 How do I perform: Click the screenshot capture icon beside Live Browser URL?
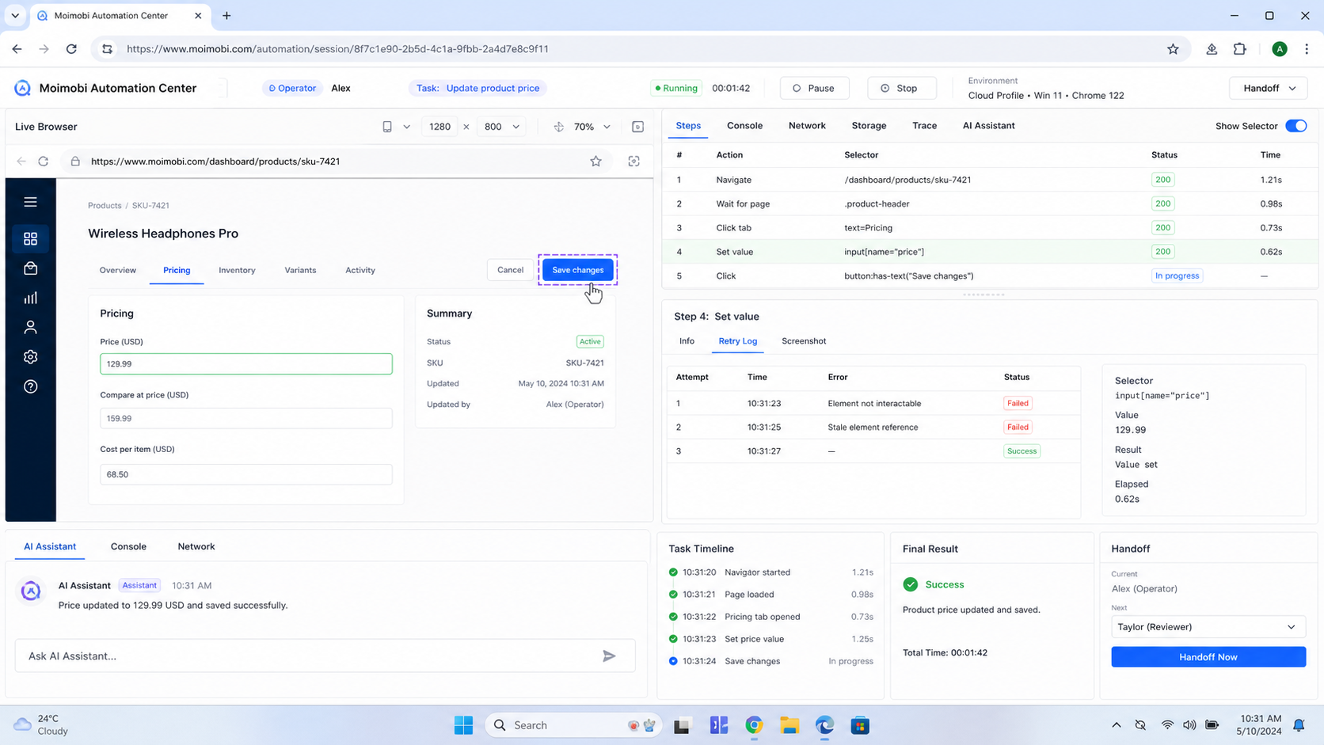pyautogui.click(x=634, y=162)
